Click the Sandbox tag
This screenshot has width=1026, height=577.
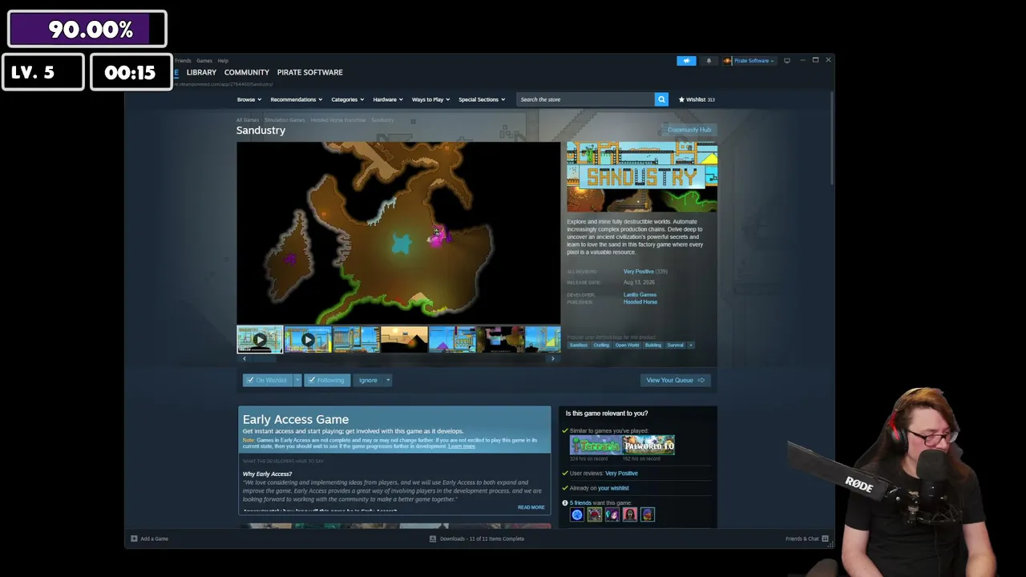[579, 345]
